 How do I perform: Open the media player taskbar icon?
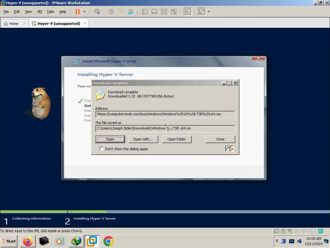tap(60, 241)
